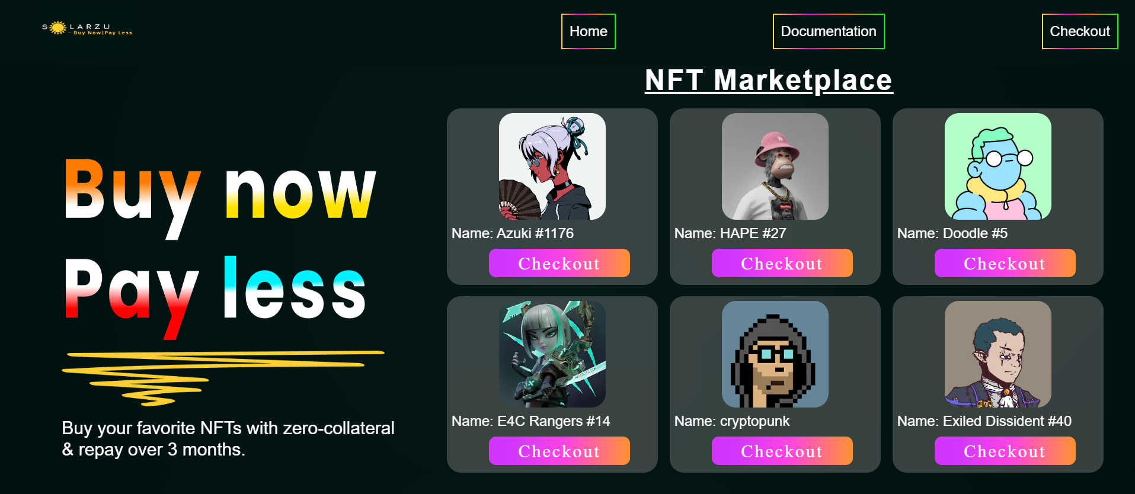The height and width of the screenshot is (494, 1135).
Task: Select the cryptopunk pixel art thumbnail
Action: 775,354
